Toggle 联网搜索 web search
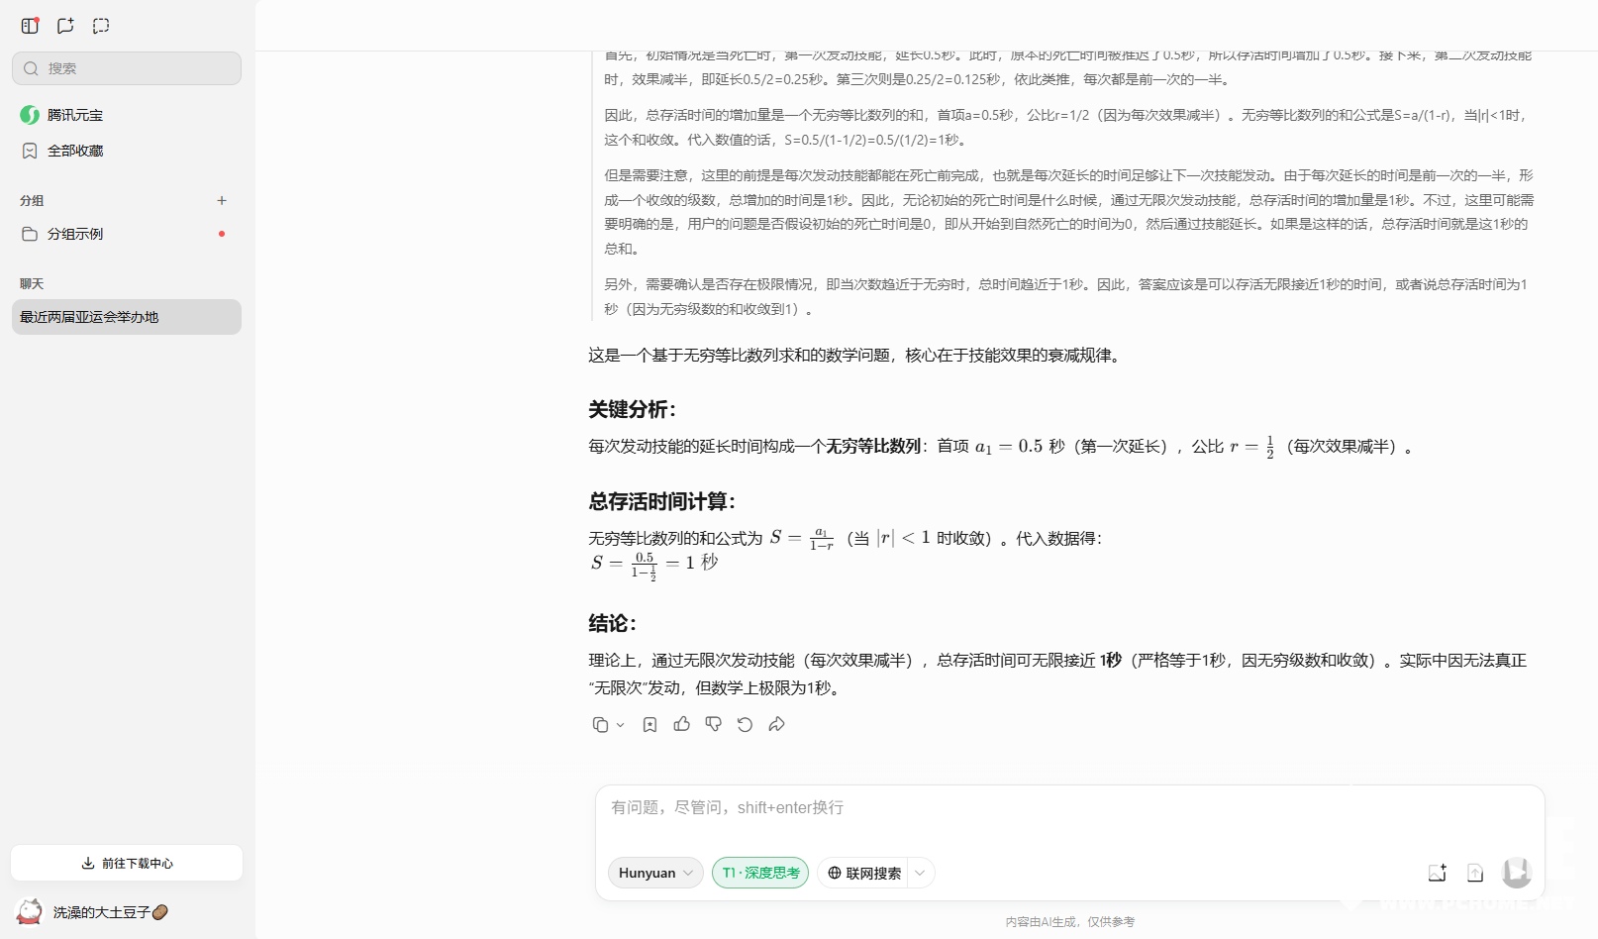The height and width of the screenshot is (939, 1598). pos(864,873)
